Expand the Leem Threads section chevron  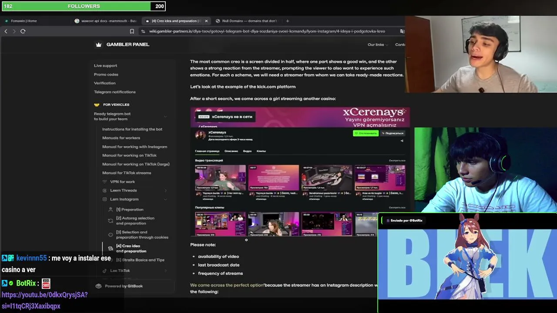tap(165, 190)
